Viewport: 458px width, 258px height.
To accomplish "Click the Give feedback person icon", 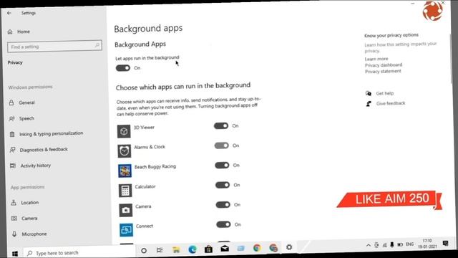I will (x=369, y=103).
